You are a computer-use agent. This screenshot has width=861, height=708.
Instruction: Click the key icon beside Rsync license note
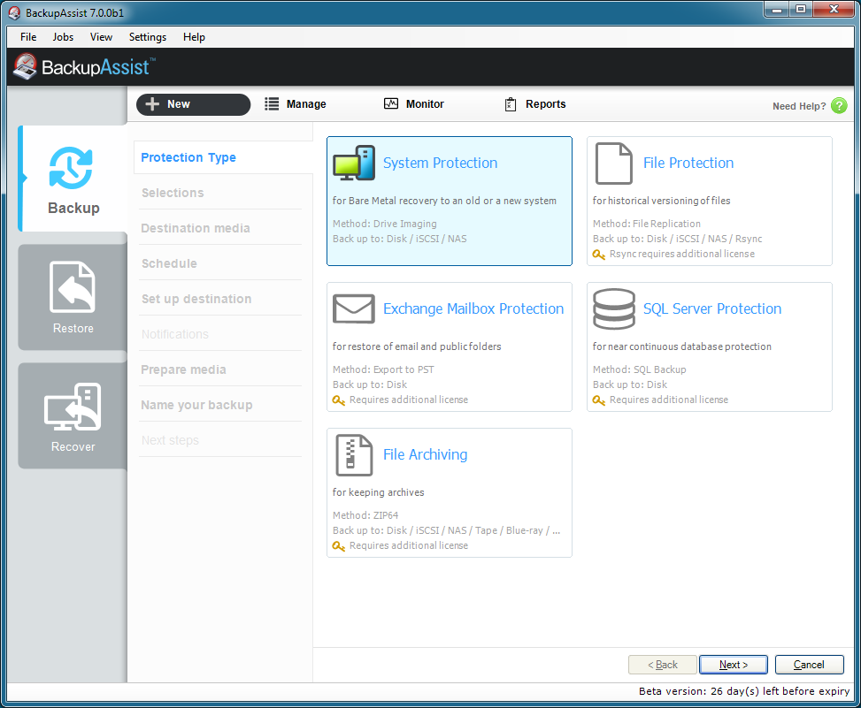599,255
